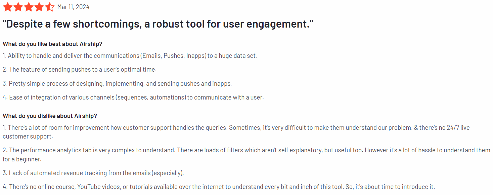Click the review date Mar 11, 2024

click(73, 7)
